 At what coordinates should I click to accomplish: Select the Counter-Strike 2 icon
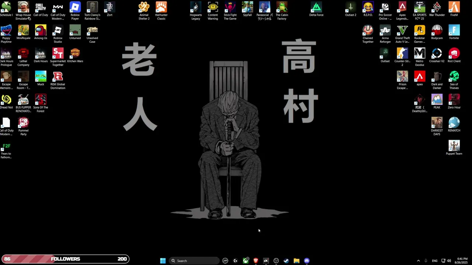[402, 57]
